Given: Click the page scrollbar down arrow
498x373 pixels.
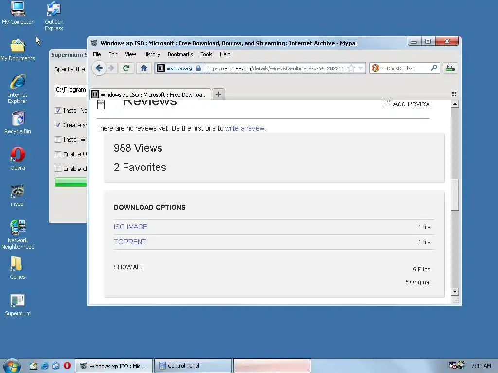Looking at the screenshot, I should pos(455,292).
